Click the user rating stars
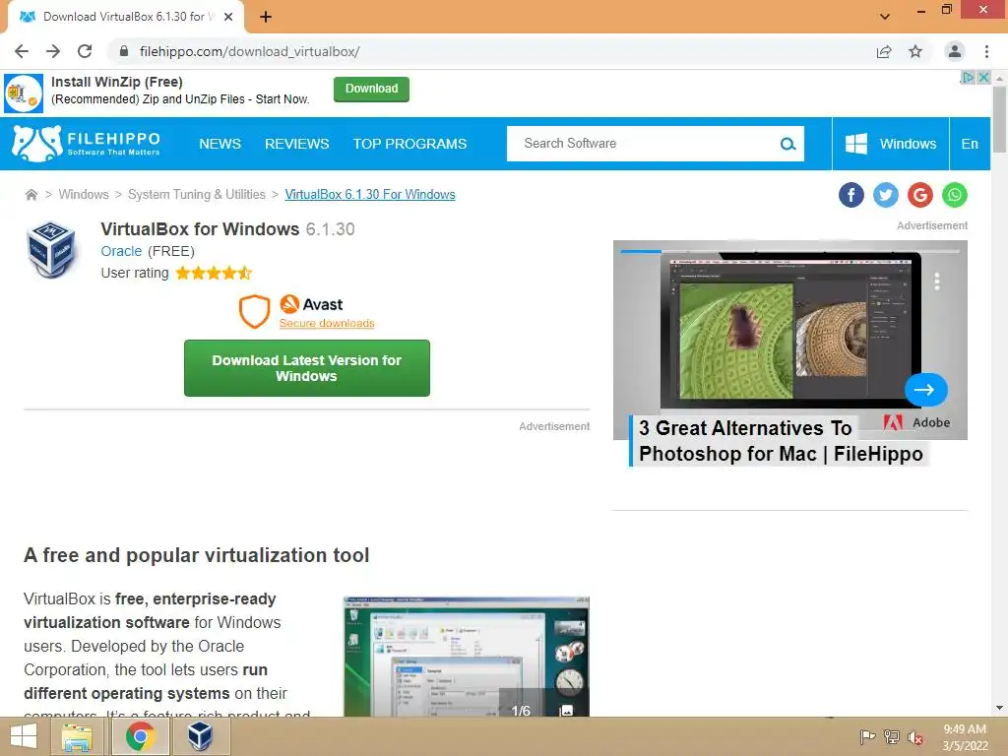This screenshot has height=756, width=1008. click(214, 274)
